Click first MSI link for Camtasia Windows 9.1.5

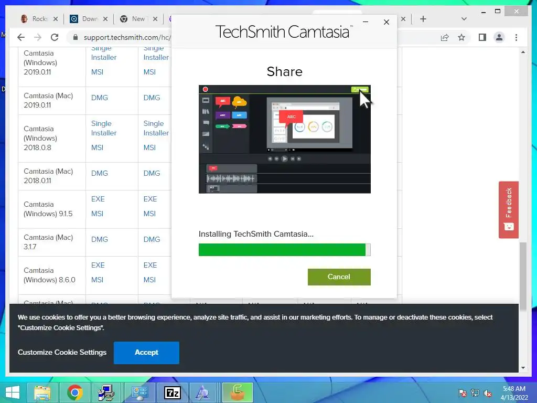97,214
